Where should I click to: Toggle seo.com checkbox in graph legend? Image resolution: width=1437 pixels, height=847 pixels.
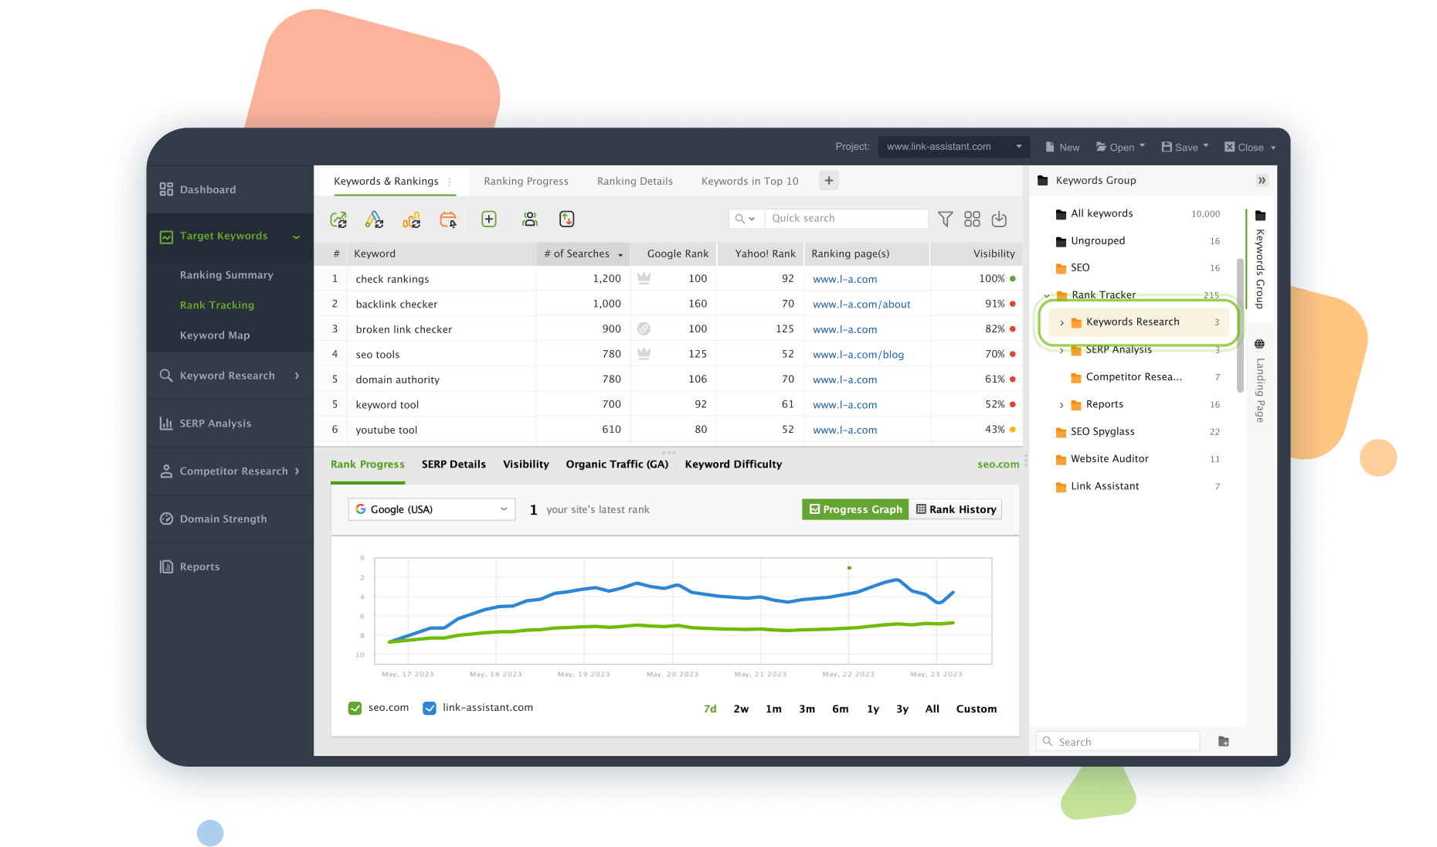pos(355,709)
